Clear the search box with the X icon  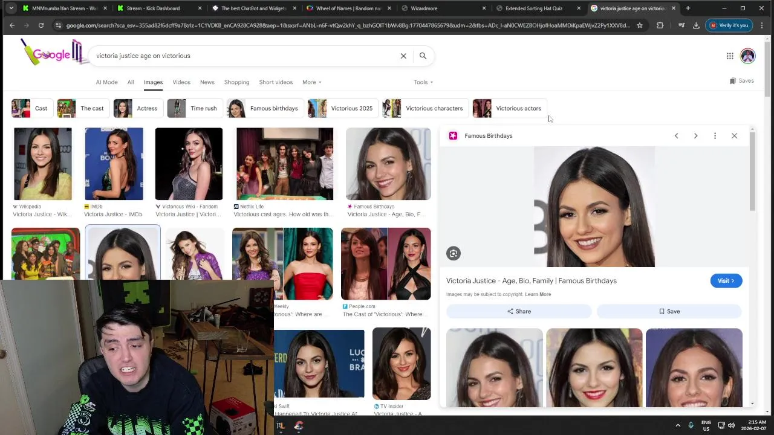point(403,56)
